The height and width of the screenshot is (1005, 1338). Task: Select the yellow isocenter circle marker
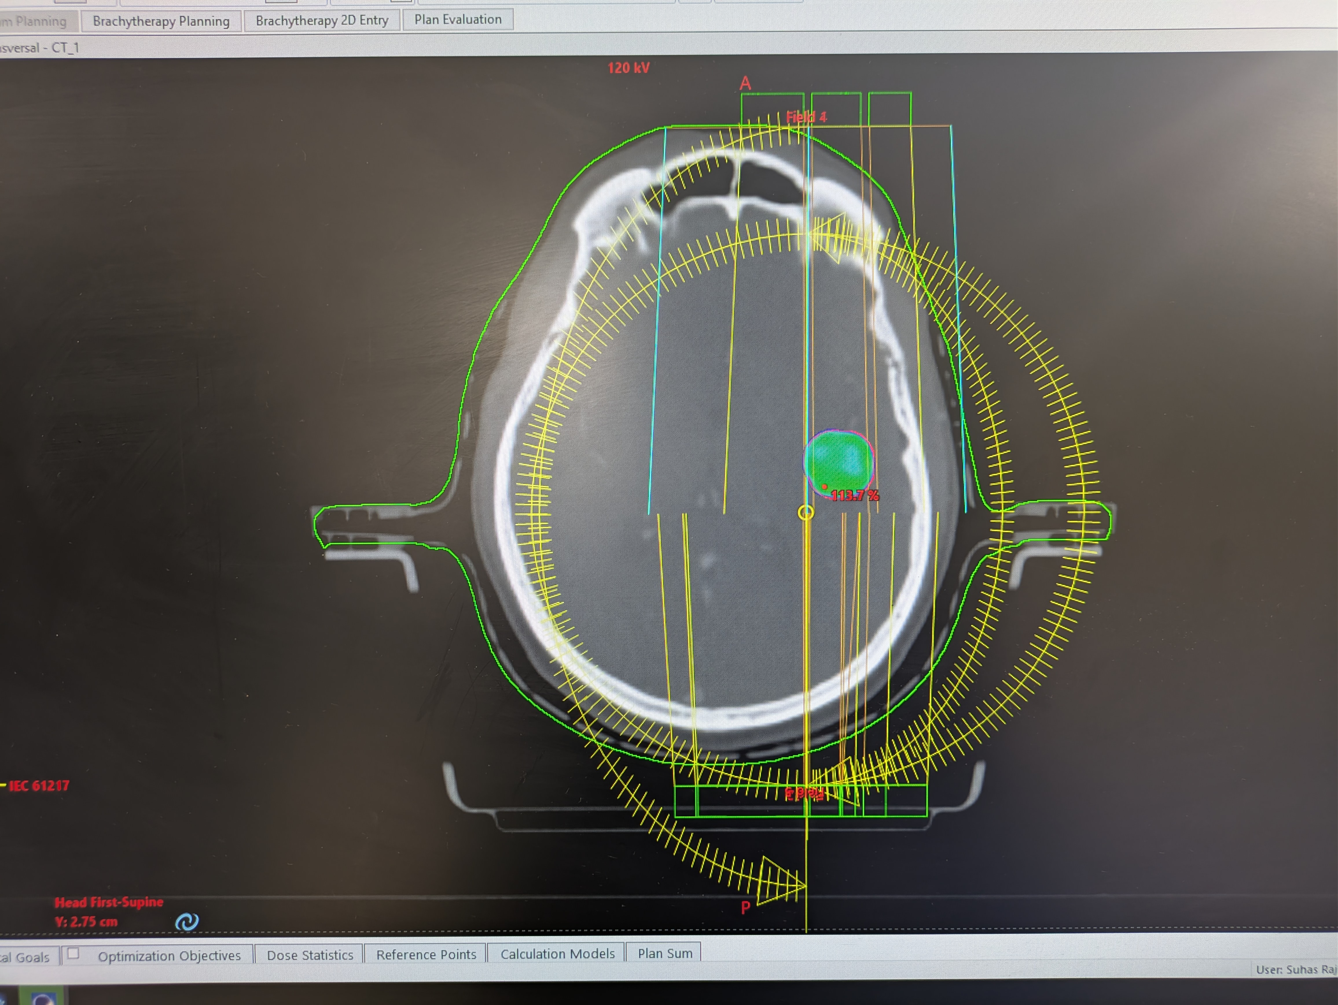806,512
